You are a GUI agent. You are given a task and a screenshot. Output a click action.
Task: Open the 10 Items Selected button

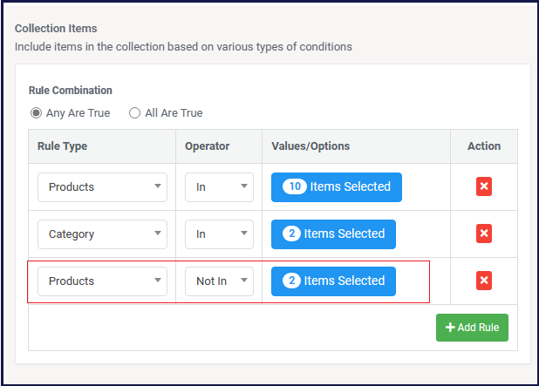[x=337, y=187]
